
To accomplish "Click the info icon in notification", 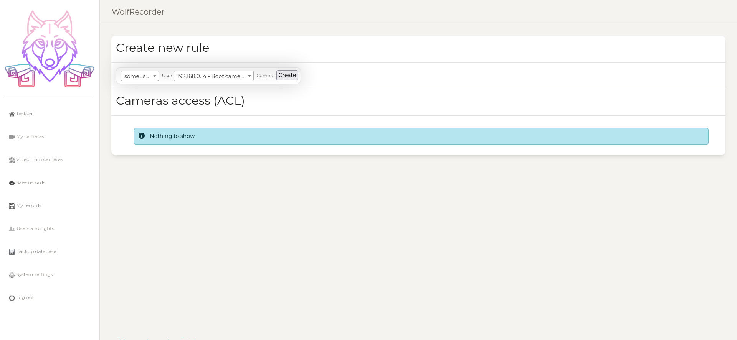I will [x=142, y=136].
